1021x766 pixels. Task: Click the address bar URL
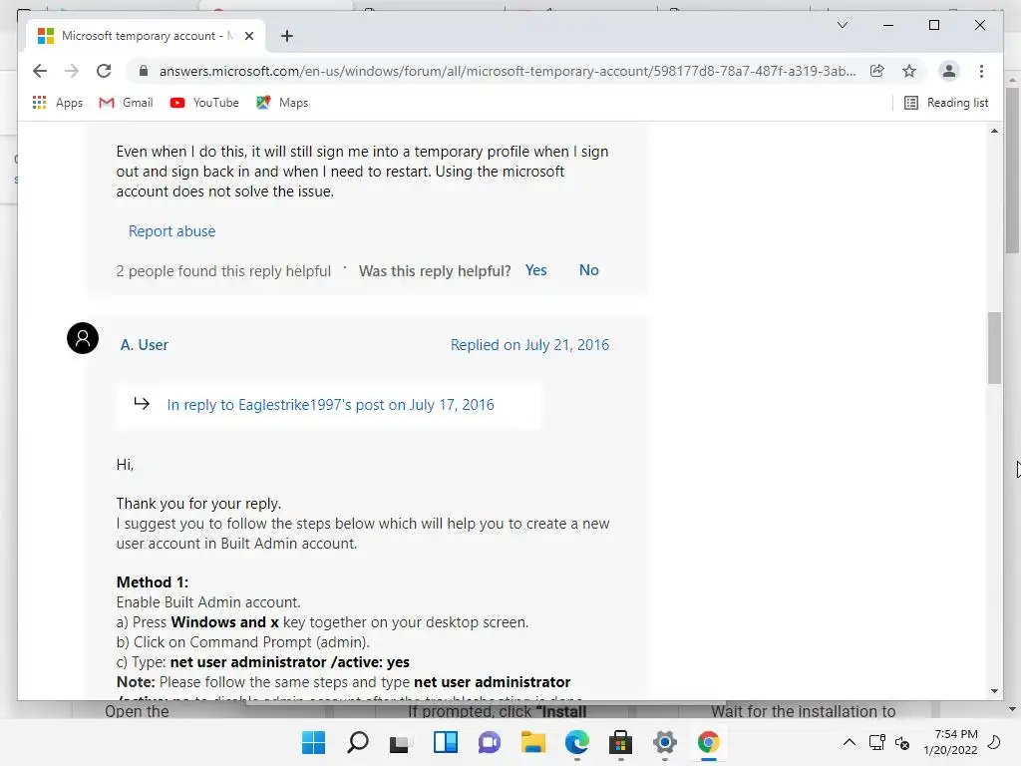(508, 71)
